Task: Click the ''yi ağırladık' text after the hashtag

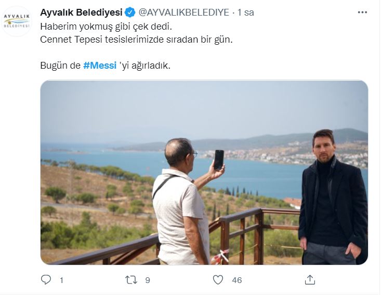Action: pos(144,66)
